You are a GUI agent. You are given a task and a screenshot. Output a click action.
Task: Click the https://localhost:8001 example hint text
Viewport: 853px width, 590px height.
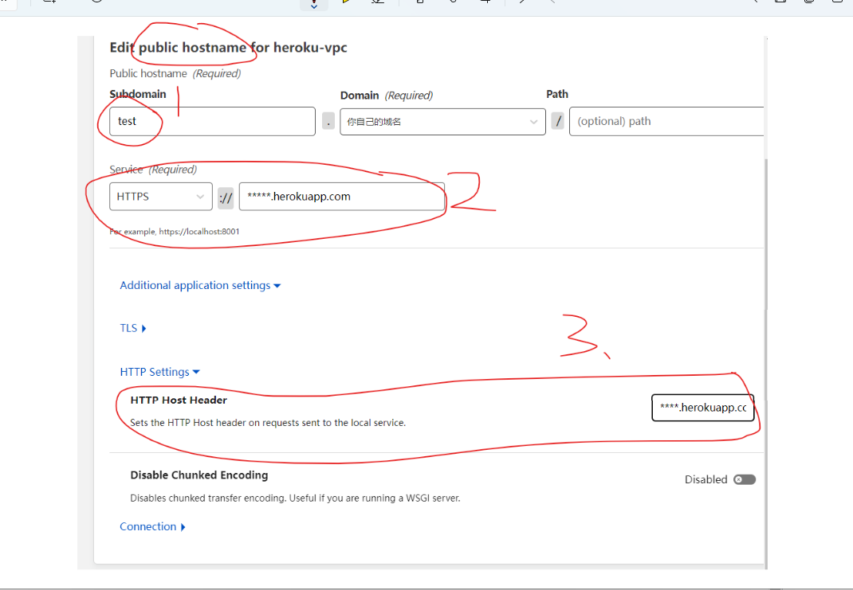pyautogui.click(x=175, y=232)
